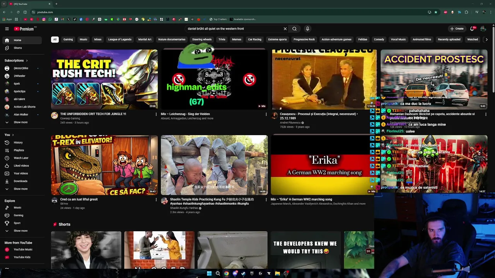
Task: Open a new browser tab
Action: pyautogui.click(x=56, y=4)
